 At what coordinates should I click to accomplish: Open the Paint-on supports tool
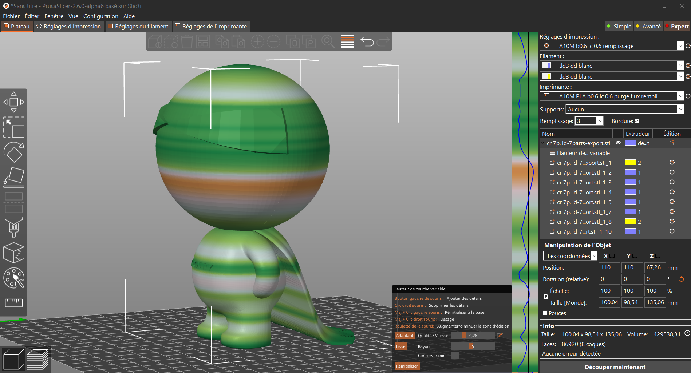tap(14, 227)
